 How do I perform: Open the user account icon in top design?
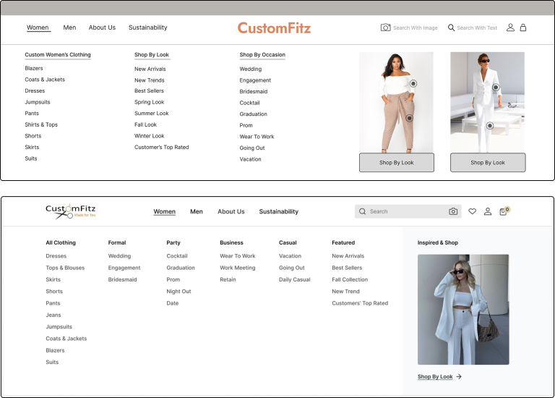[510, 27]
